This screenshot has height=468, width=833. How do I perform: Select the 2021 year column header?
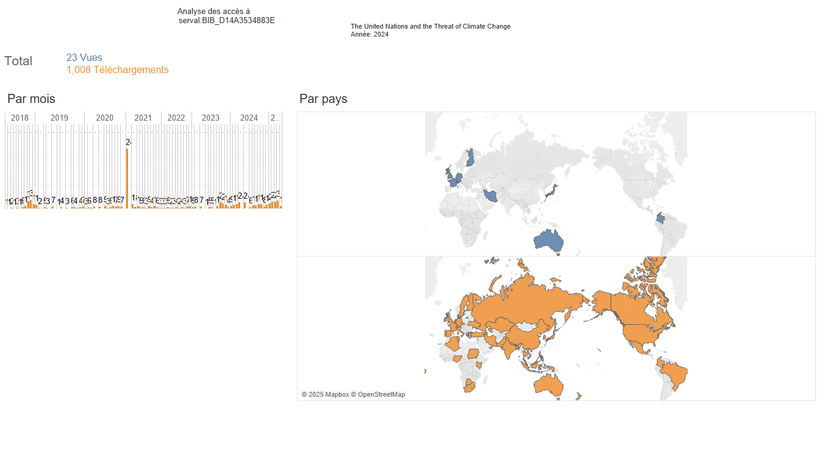[143, 118]
